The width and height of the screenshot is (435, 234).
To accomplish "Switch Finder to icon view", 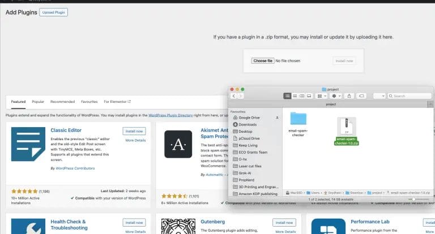I will [288, 96].
